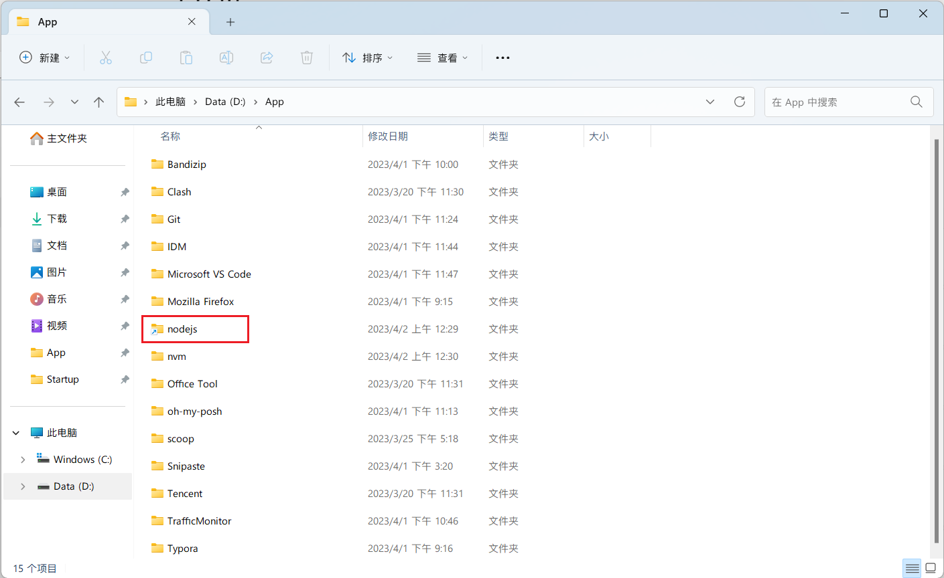
Task: Go back with the left arrow
Action: [x=19, y=102]
